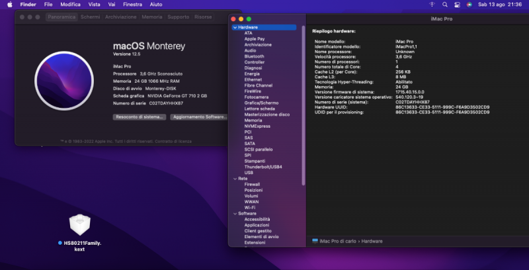Switch to the Schermi tab
The height and width of the screenshot is (270, 529).
90,16
